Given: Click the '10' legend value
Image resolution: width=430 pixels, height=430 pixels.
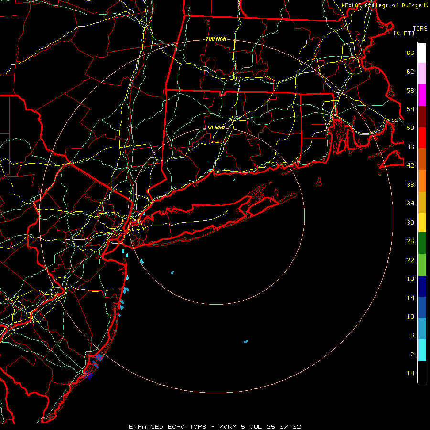Looking at the screenshot, I should coord(410,316).
